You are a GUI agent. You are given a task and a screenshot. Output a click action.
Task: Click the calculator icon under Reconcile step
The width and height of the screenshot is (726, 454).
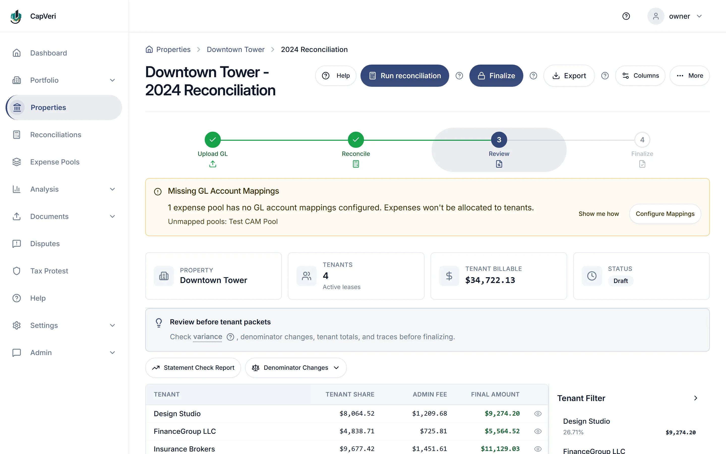point(356,164)
